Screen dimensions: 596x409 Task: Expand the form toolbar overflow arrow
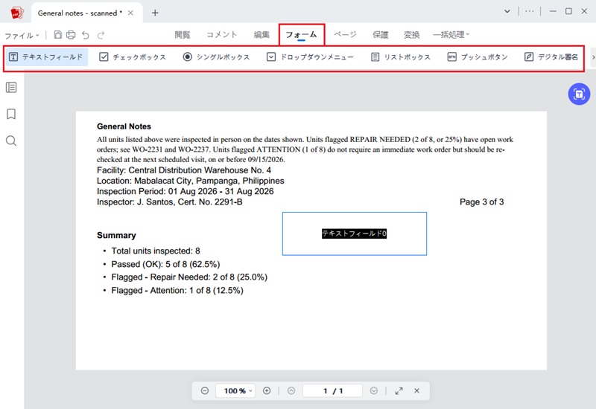[593, 57]
